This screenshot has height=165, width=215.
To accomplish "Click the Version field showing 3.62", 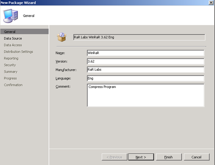I will (x=145, y=61).
